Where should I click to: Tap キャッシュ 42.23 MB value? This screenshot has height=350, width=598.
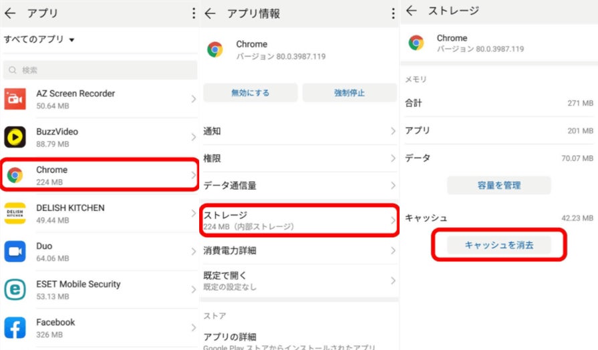(577, 218)
